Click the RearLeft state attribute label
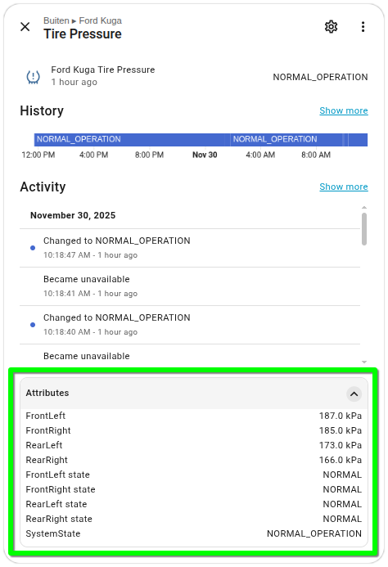Viewport: 388px width, 567px height. [x=56, y=504]
